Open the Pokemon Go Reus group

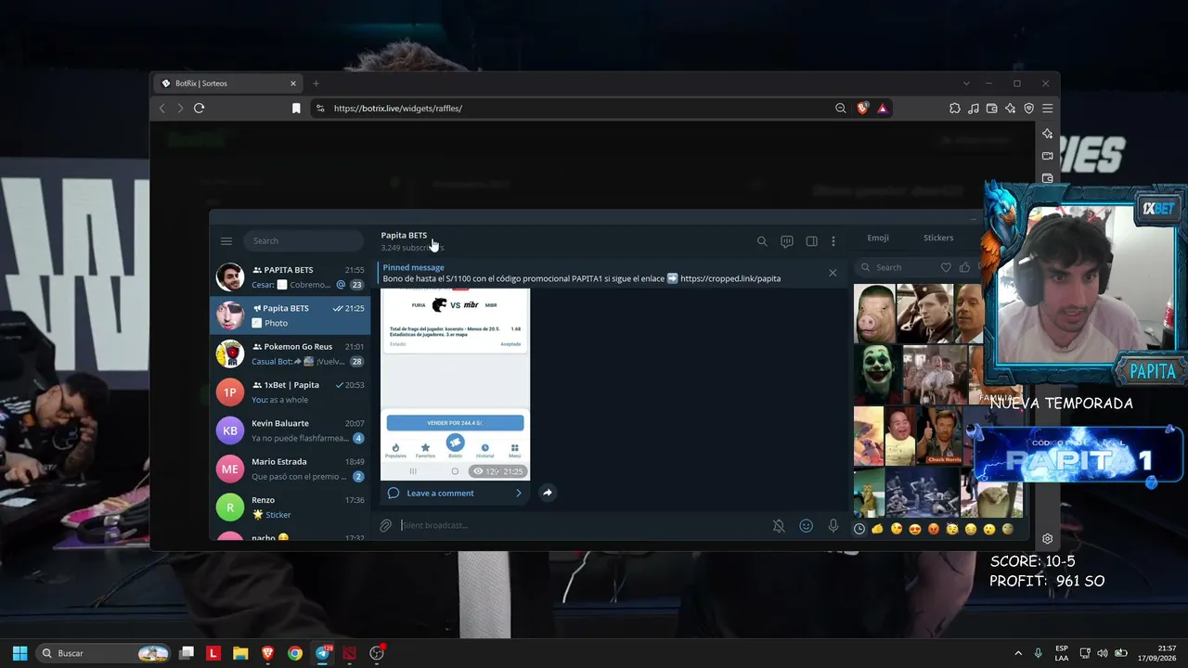point(290,353)
